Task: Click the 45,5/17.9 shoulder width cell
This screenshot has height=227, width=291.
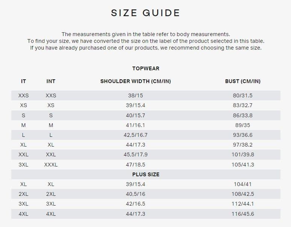Action: tap(135, 154)
